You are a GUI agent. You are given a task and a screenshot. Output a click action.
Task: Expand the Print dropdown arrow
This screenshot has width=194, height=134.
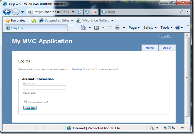point(124,28)
